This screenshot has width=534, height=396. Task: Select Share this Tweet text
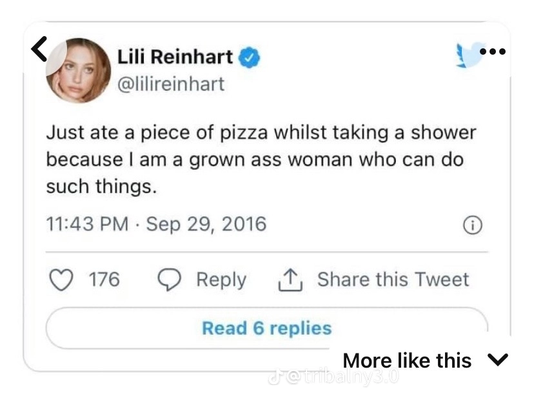[x=393, y=279]
